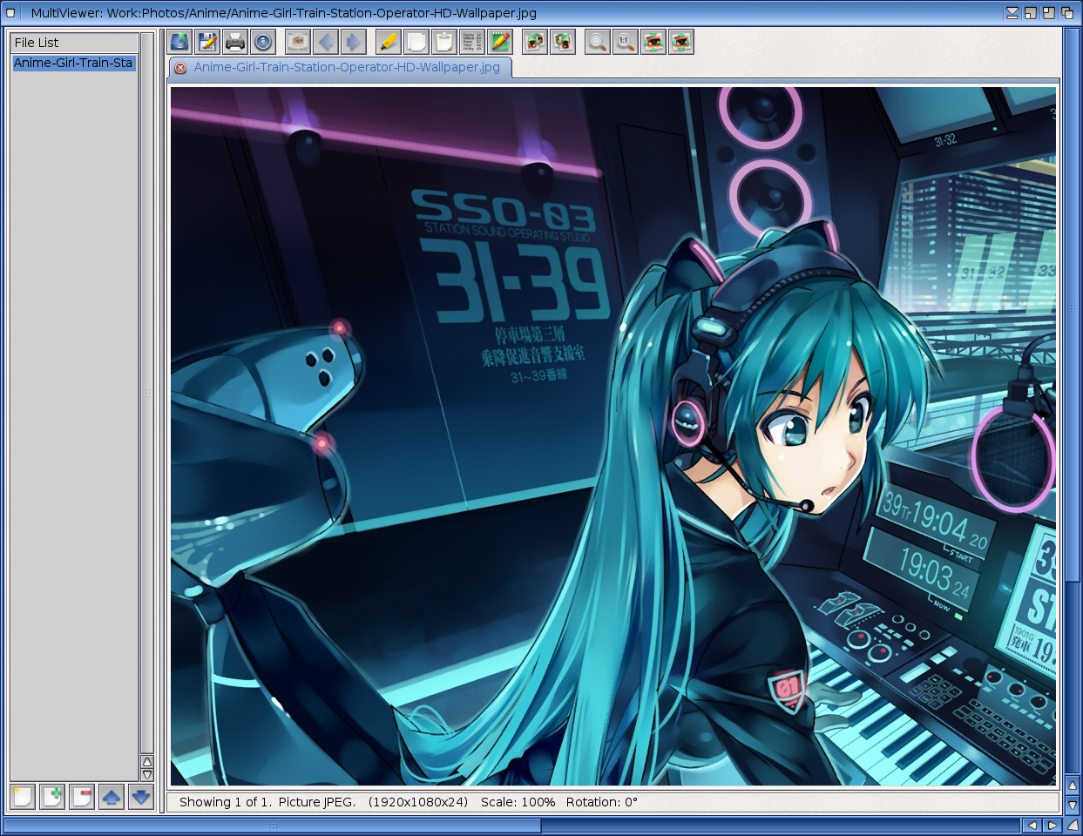Close the wallpaper tab via red X

coord(180,68)
